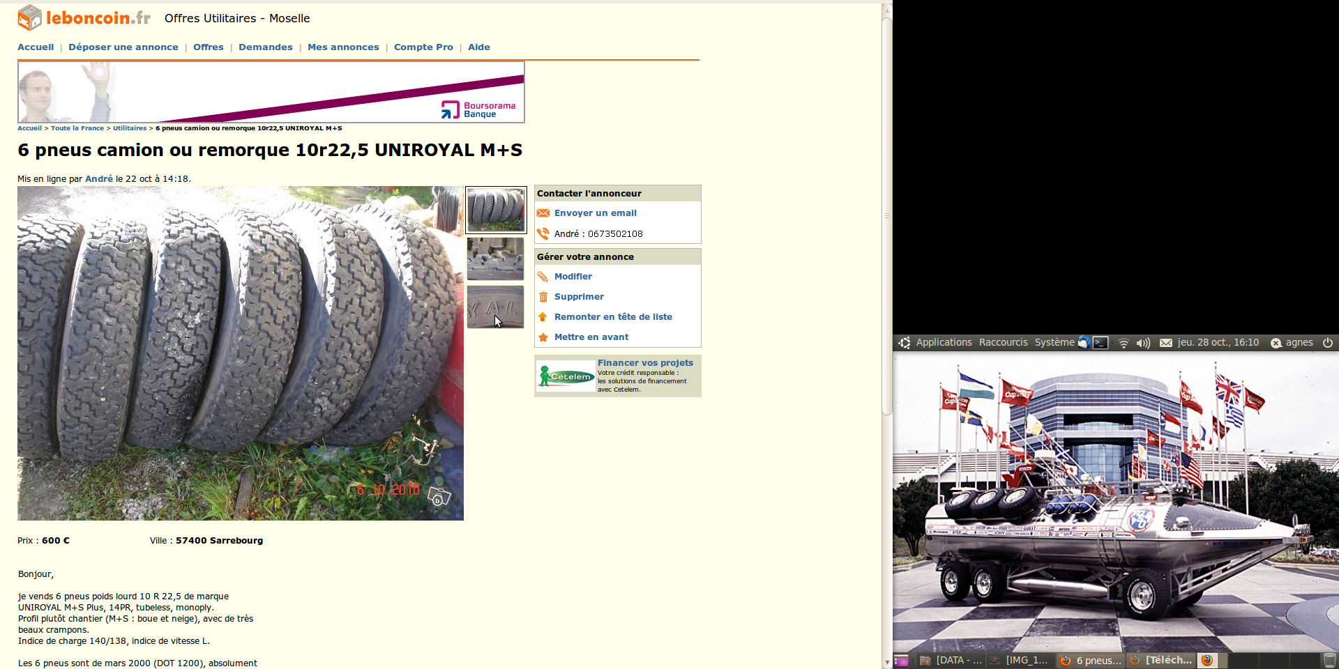The width and height of the screenshot is (1339, 669).
Task: Click Supprimer to delete the ad
Action: pos(579,297)
